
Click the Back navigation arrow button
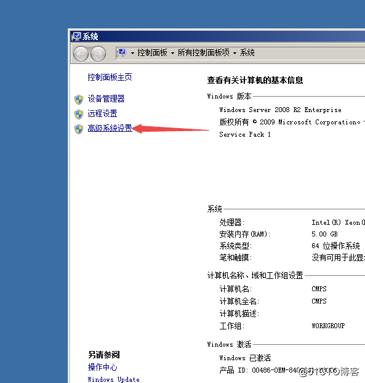tap(81, 54)
